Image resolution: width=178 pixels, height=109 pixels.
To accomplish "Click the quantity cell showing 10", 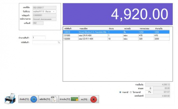I will [115, 39].
